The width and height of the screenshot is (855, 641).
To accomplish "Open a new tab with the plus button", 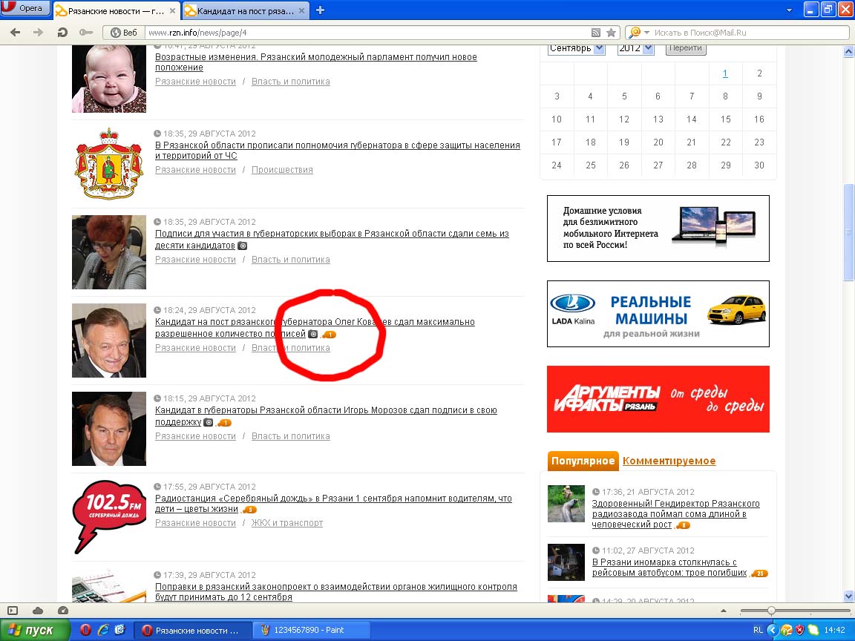I will tap(320, 10).
